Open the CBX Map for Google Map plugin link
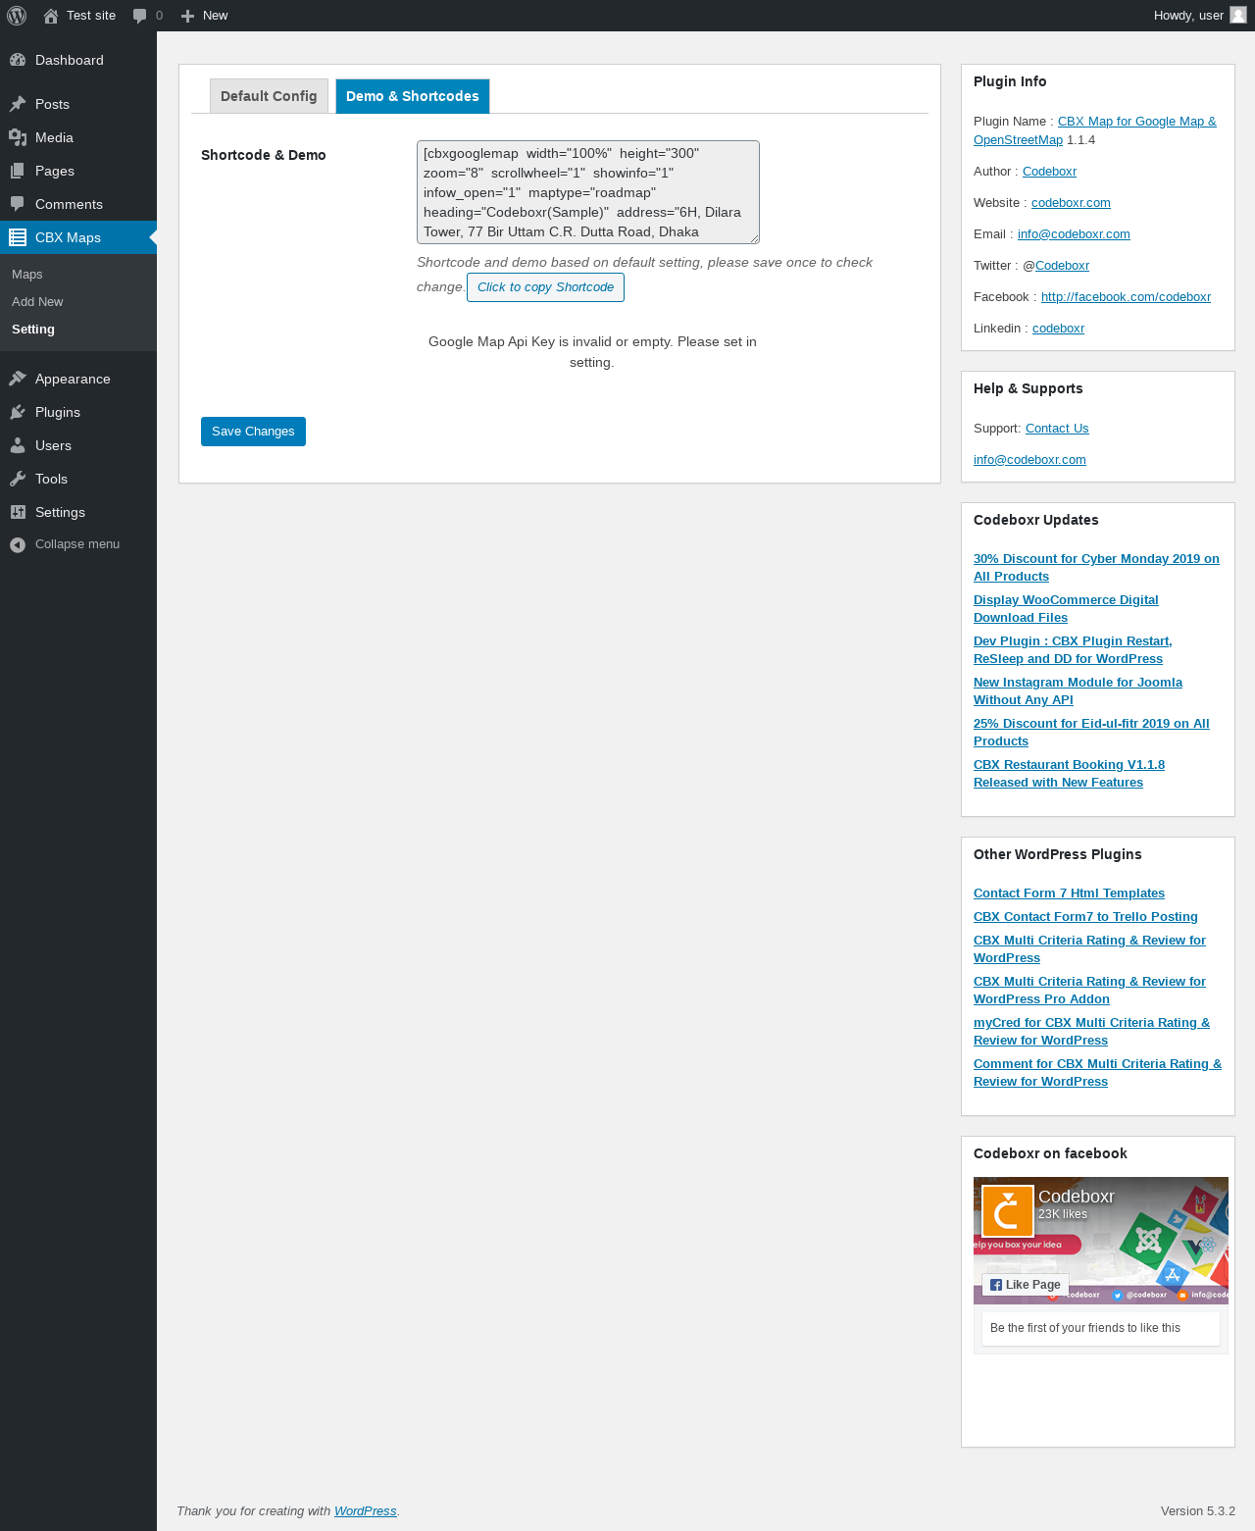 tap(1094, 130)
